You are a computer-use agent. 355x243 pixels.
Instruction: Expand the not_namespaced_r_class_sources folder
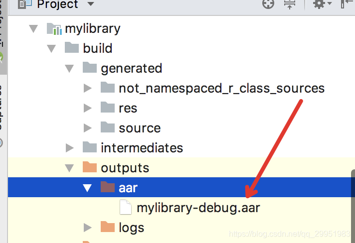coord(88,88)
